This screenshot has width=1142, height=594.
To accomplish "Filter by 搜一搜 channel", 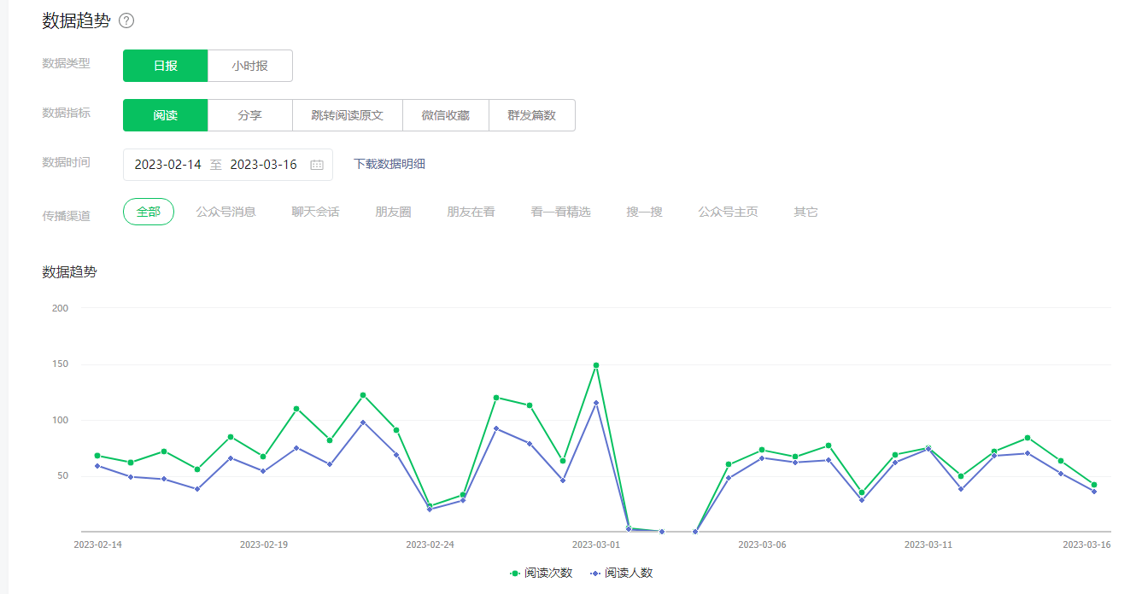I will click(x=645, y=212).
